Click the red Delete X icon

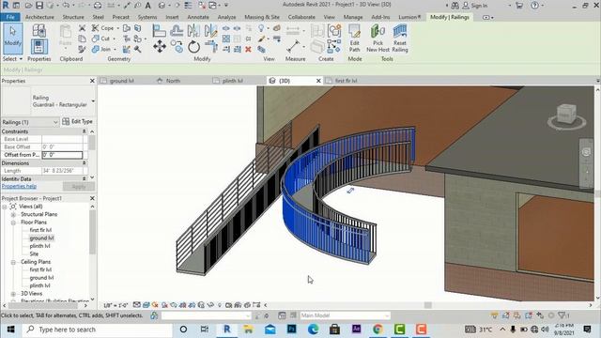point(248,49)
